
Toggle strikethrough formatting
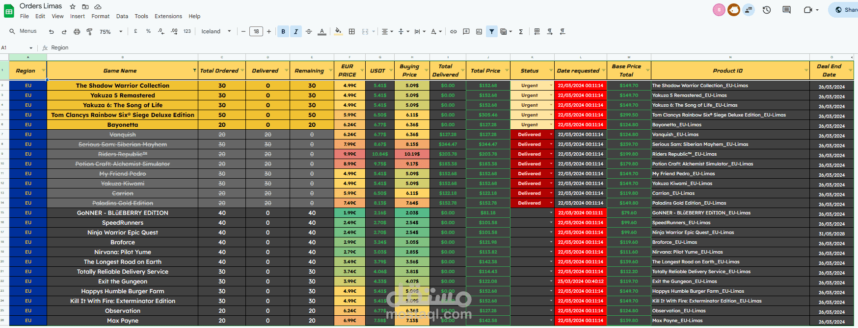click(309, 31)
